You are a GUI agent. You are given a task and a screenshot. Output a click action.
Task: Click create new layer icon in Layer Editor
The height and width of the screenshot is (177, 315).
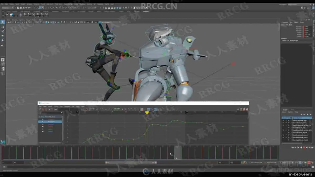tap(308, 115)
